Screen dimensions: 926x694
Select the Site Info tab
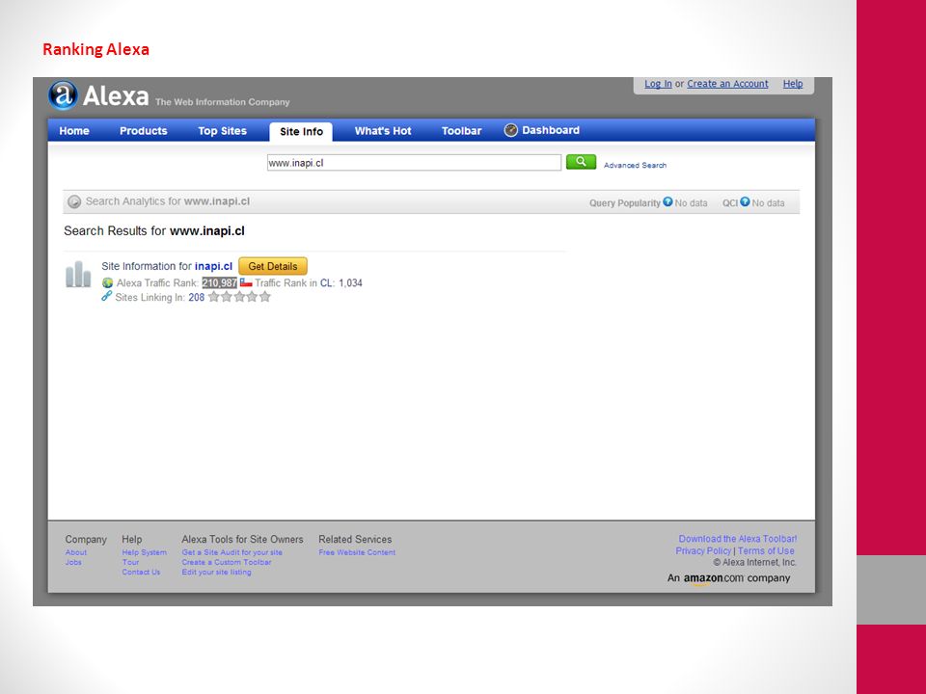tap(301, 132)
